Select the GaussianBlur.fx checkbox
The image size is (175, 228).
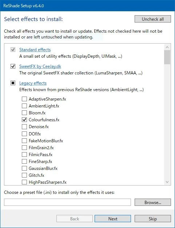point(24,168)
